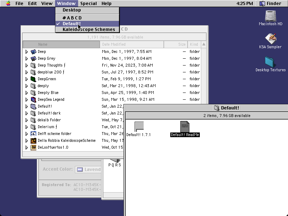This screenshot has height=216, width=288.
Task: Click 'Fri, Nov 24, 2023, 7:08 AM' date
Action: (127, 65)
